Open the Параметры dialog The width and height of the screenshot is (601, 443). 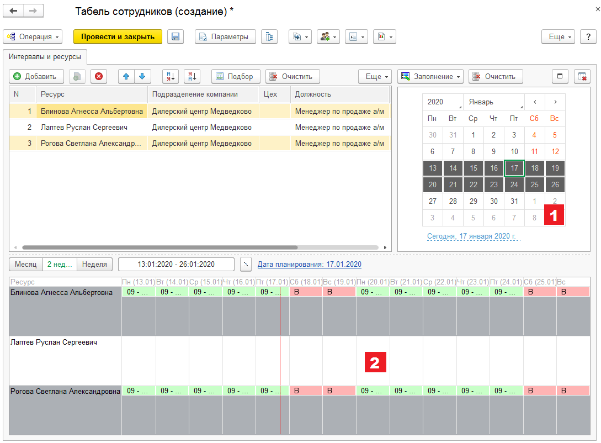tap(225, 37)
